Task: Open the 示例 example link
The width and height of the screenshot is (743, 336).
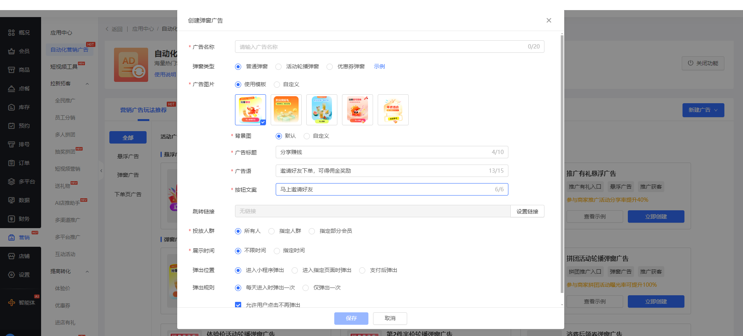Action: pos(379,66)
